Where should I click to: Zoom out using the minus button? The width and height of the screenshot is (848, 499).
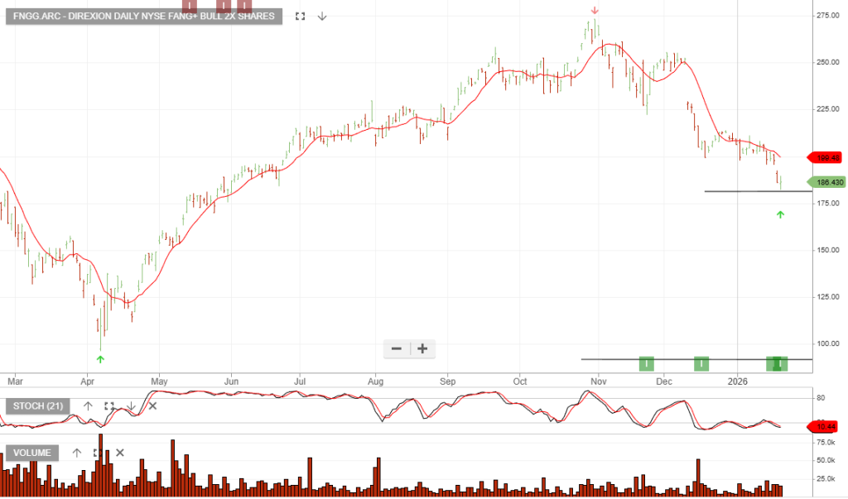tap(397, 348)
